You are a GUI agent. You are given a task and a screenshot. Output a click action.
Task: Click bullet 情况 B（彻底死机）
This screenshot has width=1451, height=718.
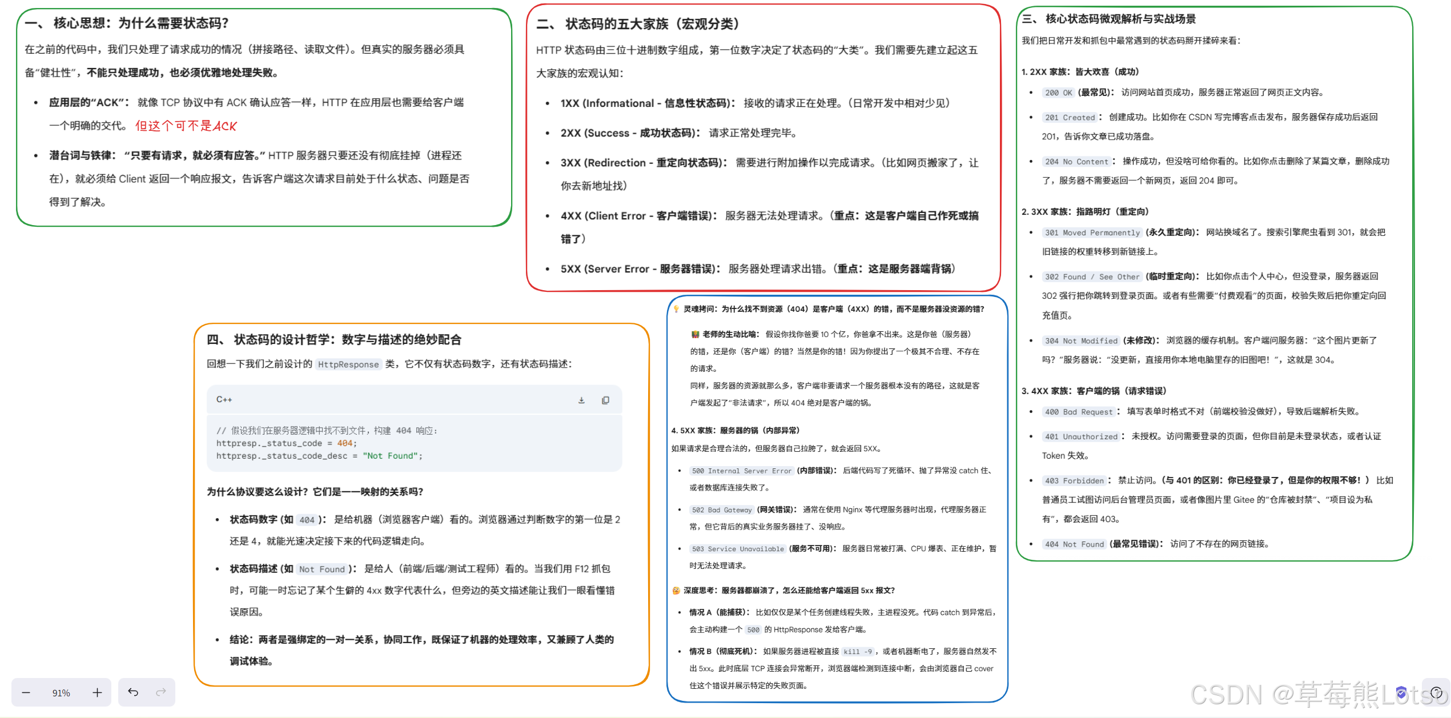[x=843, y=668]
